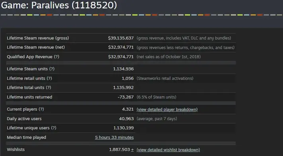Open the view detailed player breakdown link
This screenshot has height=156, width=283.
[x=167, y=109]
